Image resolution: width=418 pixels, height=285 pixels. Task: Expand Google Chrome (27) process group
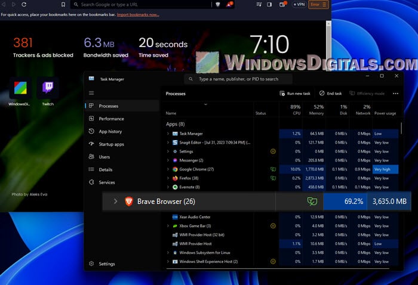point(168,169)
